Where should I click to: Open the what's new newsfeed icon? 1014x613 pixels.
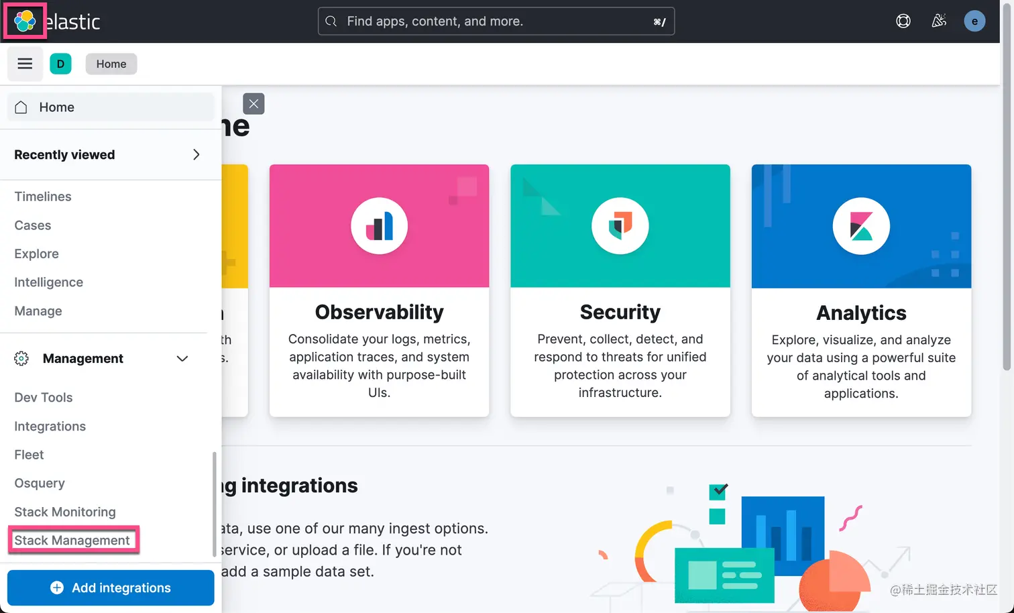pyautogui.click(x=938, y=21)
